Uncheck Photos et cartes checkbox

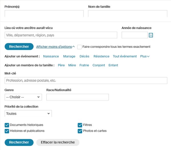click(x=80, y=131)
